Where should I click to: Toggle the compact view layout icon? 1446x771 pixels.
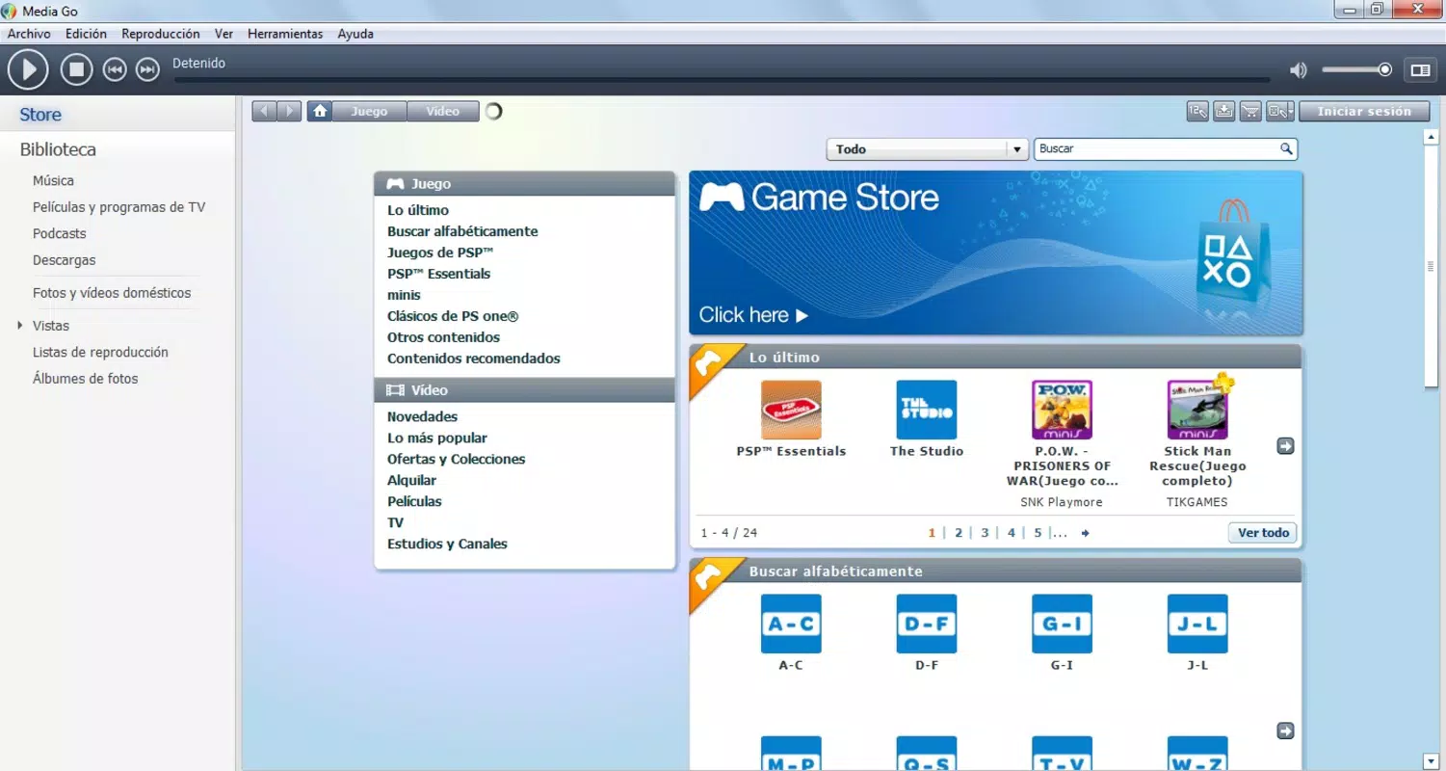(x=1419, y=69)
